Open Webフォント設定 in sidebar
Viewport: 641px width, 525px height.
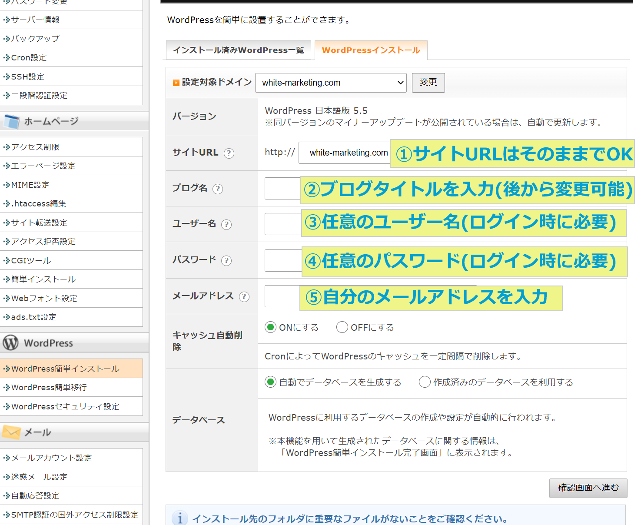pyautogui.click(x=71, y=298)
